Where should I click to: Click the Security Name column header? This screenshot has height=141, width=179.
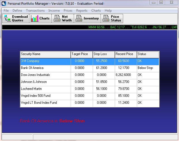pyautogui.click(x=45, y=54)
